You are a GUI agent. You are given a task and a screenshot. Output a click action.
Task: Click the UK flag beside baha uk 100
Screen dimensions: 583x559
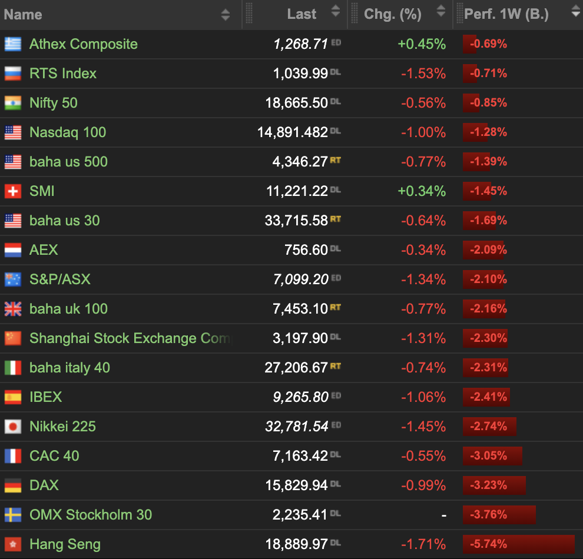point(12,309)
